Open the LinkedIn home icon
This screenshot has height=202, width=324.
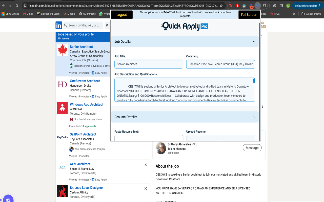58,25
